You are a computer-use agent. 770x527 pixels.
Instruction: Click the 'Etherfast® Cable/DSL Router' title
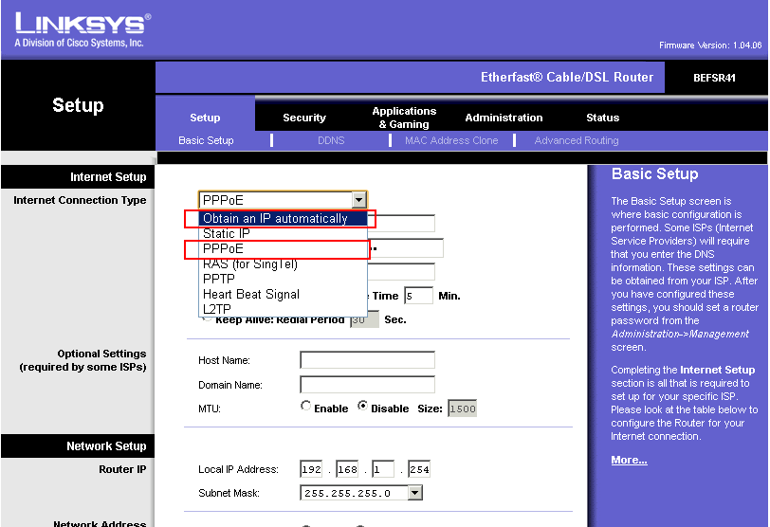click(x=567, y=77)
